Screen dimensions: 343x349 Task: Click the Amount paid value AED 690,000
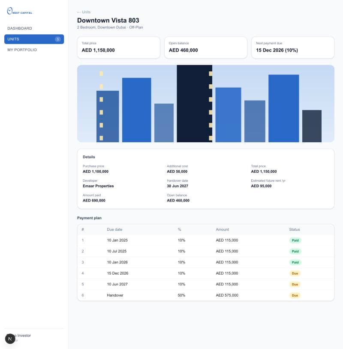pyautogui.click(x=94, y=201)
